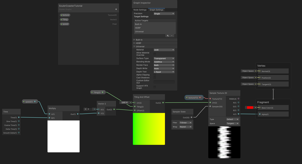This screenshot has width=302, height=164.
Task: Open the Blending Mode dropdown set to Additive
Action: point(164,62)
